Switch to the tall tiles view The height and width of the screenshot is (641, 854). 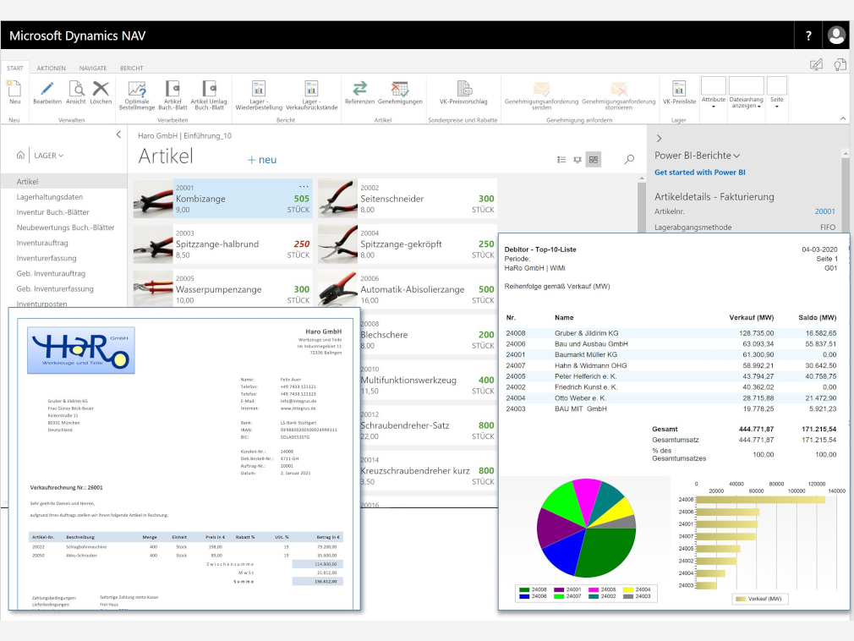click(577, 159)
